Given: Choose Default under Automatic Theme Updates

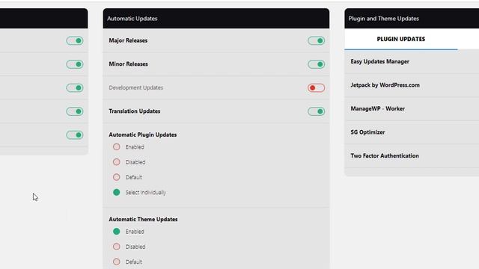Looking at the screenshot, I should point(117,262).
